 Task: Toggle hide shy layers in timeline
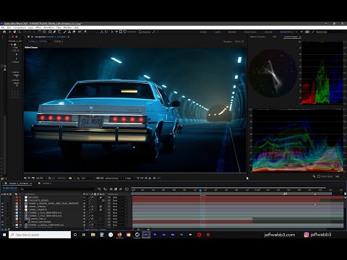pyautogui.click(x=111, y=189)
